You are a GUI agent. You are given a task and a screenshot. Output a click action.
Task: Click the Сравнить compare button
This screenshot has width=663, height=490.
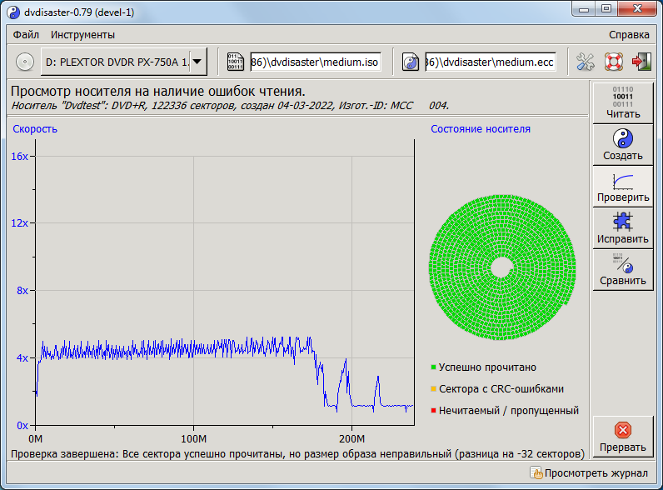623,269
